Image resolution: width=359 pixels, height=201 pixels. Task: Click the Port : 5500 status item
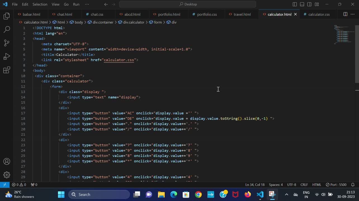336,185
